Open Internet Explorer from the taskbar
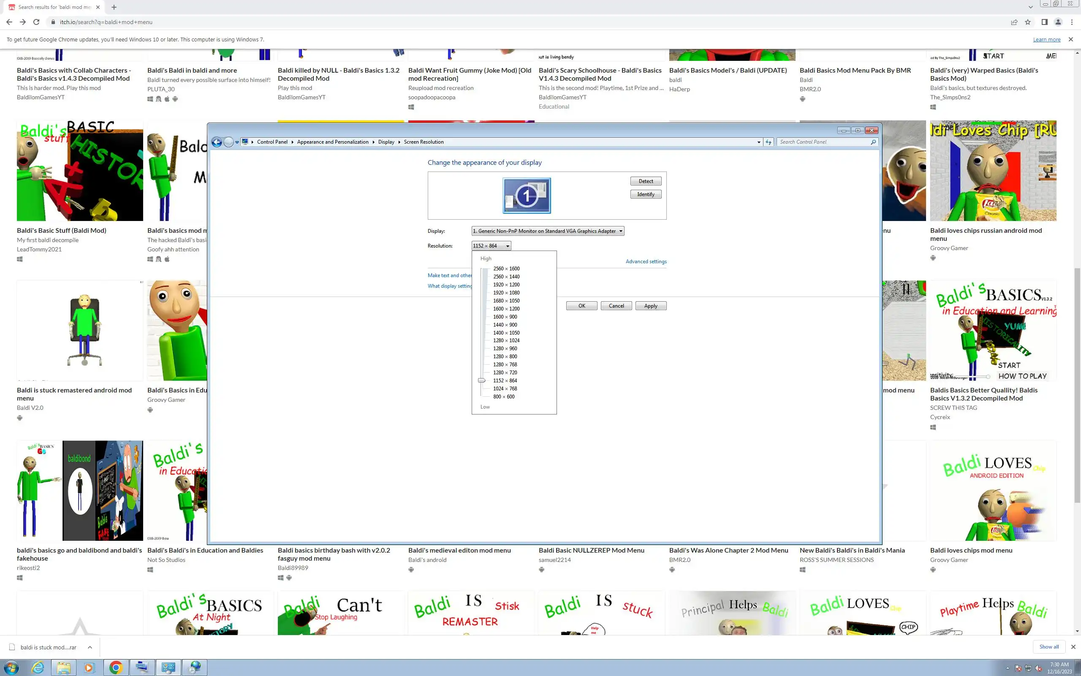Screen dimensions: 1081x676 click(x=38, y=668)
